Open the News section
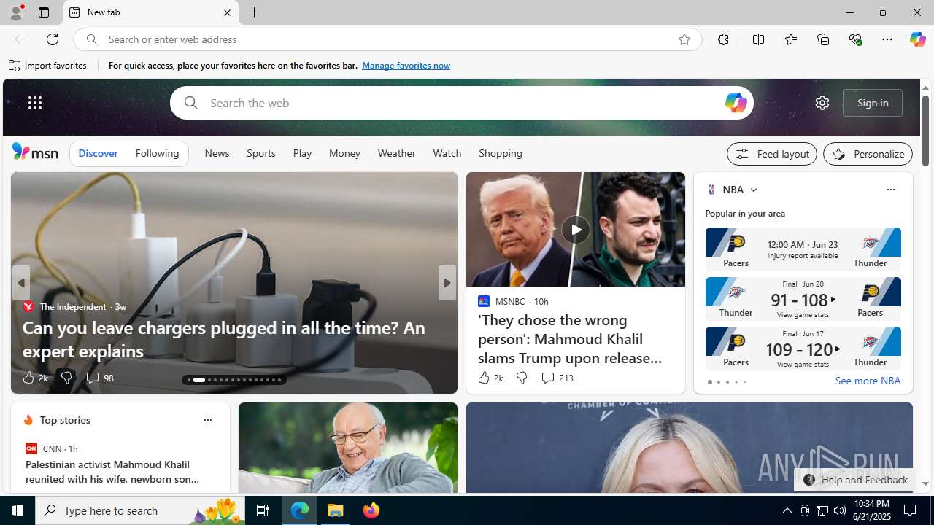Screen dimensions: 934x525 [x=217, y=153]
